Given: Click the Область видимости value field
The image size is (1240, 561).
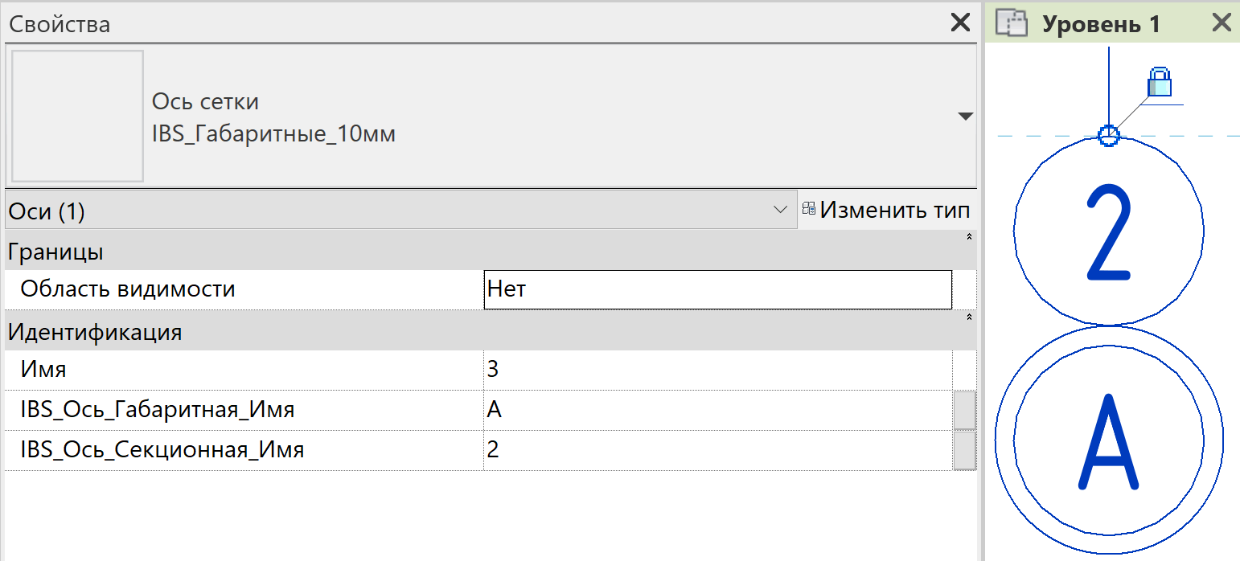Looking at the screenshot, I should pyautogui.click(x=718, y=289).
